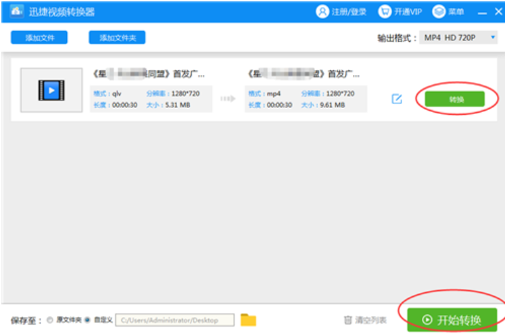The image size is (505, 334).
Task: Click the save path input field
Action: tap(175, 320)
